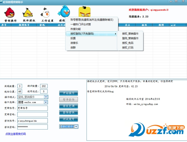This screenshot has width=187, height=142.
Task: Click the masked 若快密码 field
Action: pos(32,127)
